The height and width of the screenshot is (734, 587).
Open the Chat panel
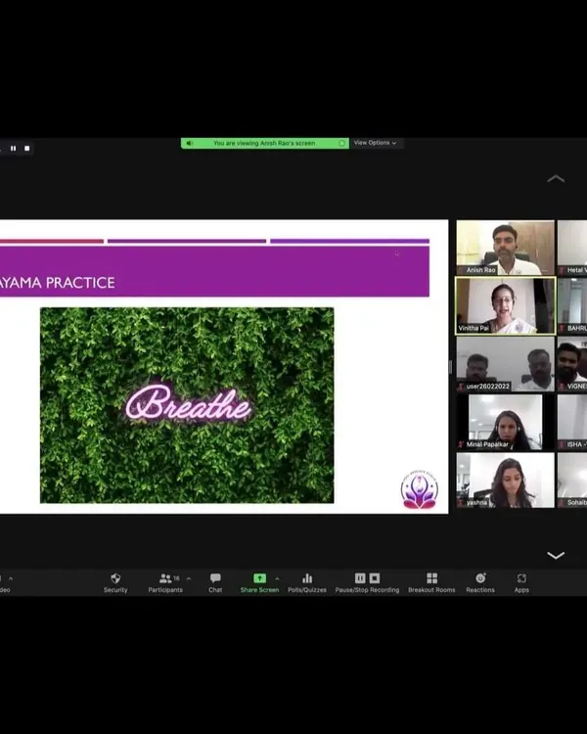pyautogui.click(x=215, y=583)
